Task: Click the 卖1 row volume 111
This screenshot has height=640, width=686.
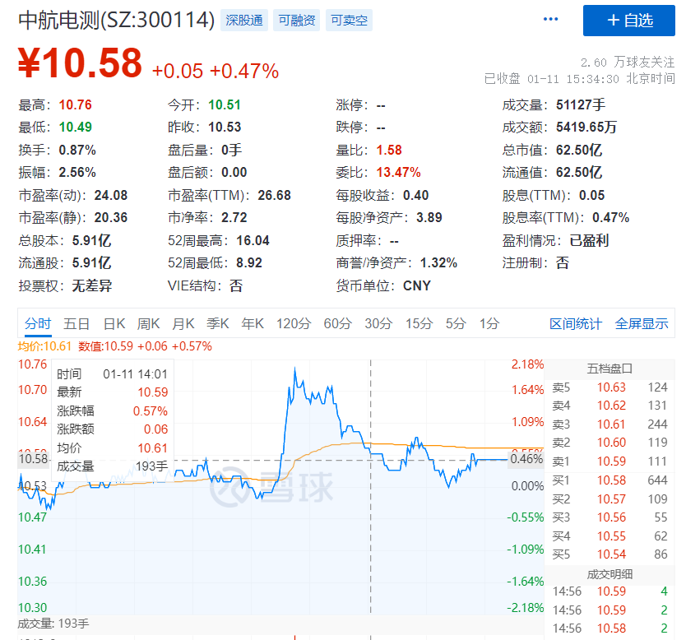Action: pos(657,461)
